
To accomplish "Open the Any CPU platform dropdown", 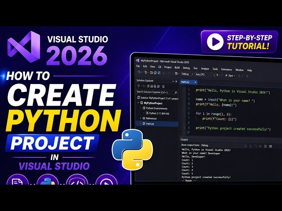I will tap(205, 74).
